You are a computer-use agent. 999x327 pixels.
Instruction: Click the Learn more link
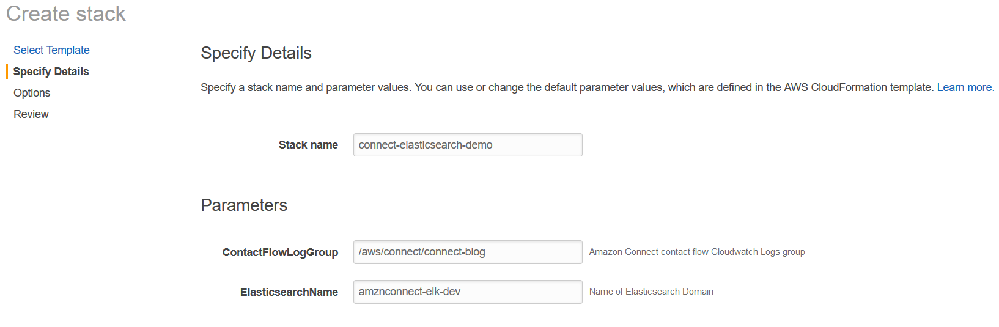(965, 87)
